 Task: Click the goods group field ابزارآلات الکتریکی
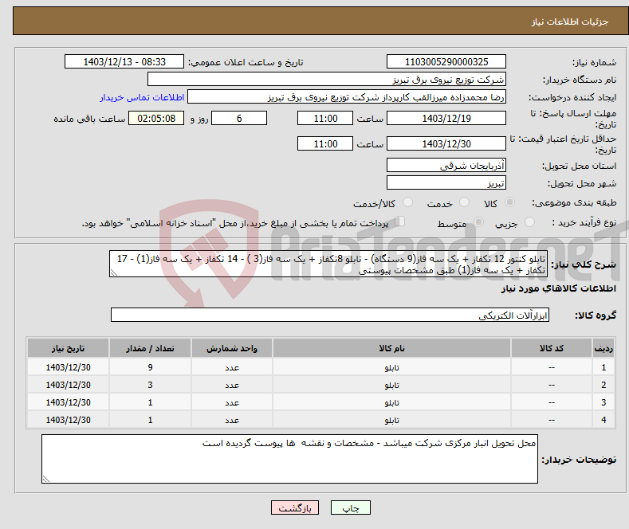[x=330, y=315]
